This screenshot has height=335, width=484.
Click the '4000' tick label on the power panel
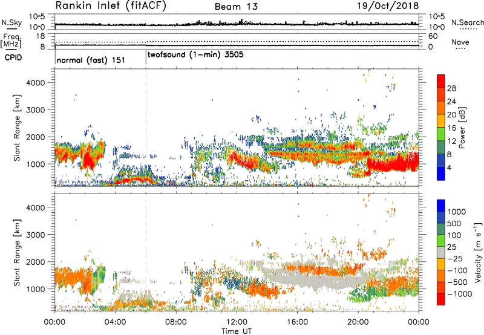(35, 83)
